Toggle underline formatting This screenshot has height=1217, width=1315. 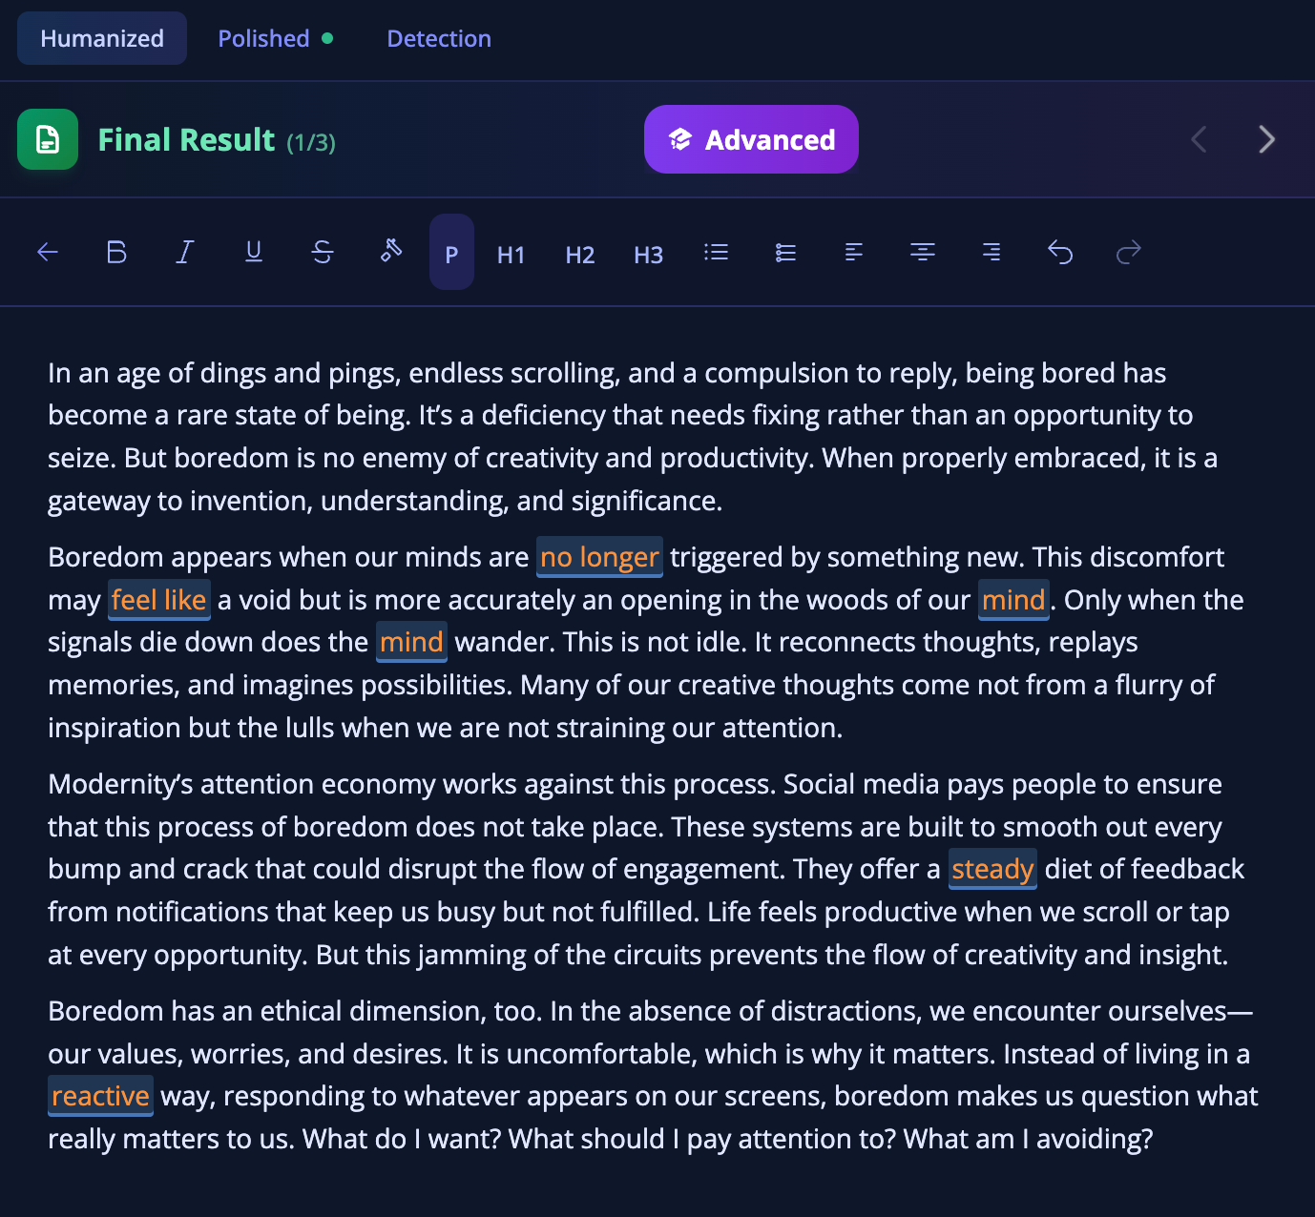click(254, 253)
